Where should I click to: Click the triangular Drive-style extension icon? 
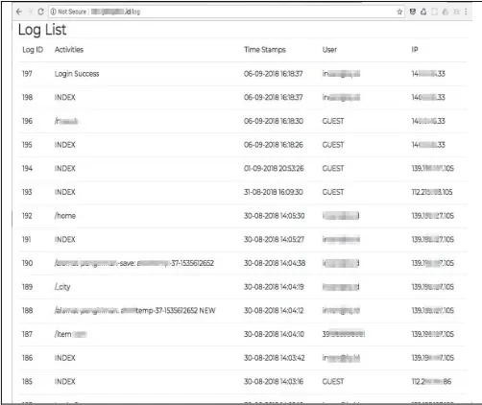click(423, 12)
